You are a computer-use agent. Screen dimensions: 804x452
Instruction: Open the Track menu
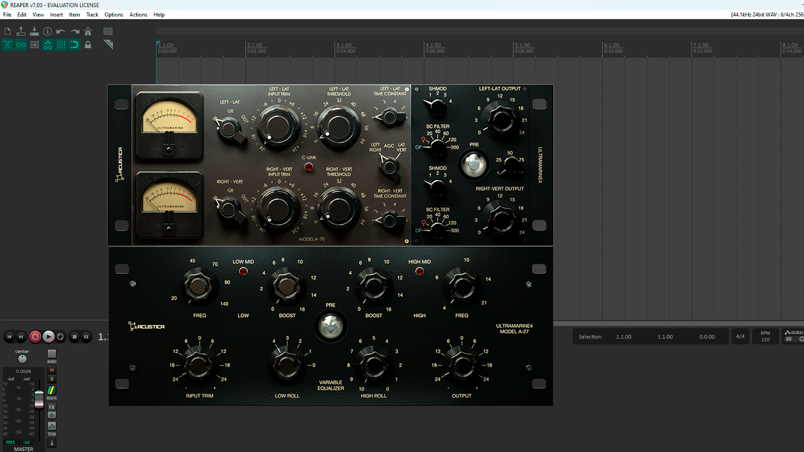click(92, 15)
